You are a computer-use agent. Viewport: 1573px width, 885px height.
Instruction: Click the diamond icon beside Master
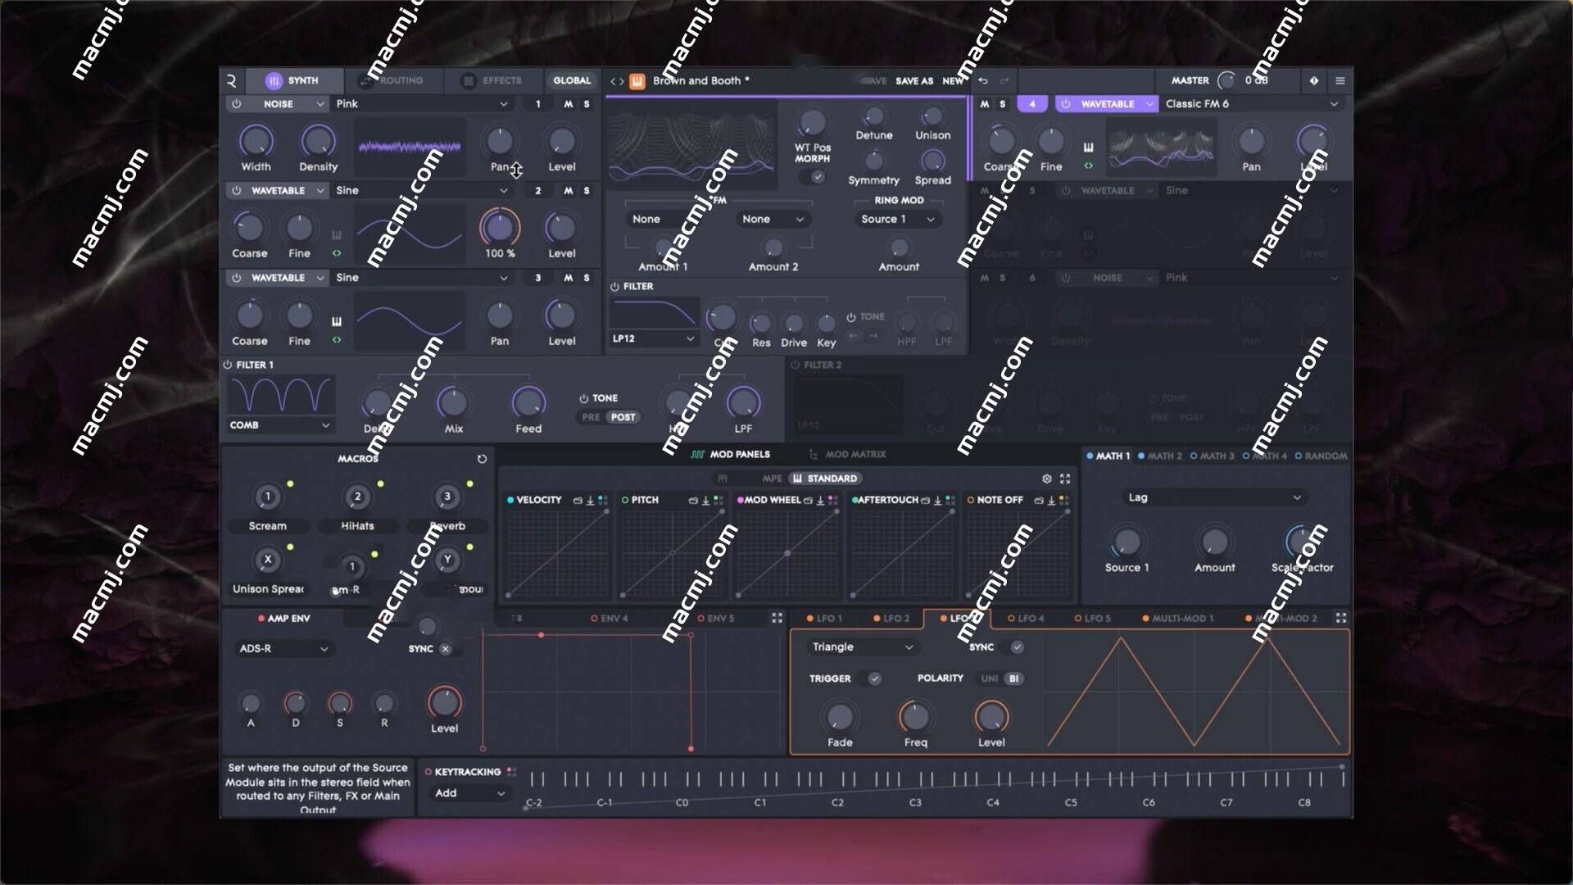click(1314, 80)
